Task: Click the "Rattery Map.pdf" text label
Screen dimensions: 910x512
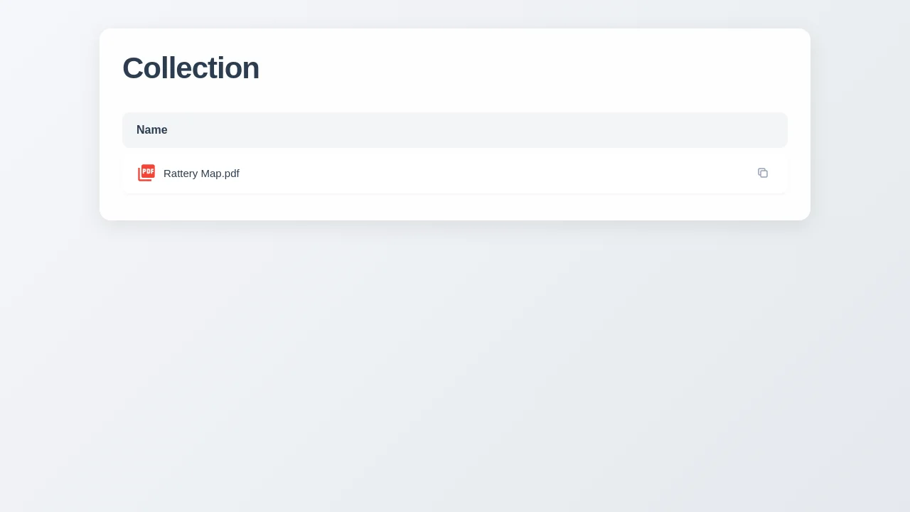Action: pyautogui.click(x=201, y=174)
